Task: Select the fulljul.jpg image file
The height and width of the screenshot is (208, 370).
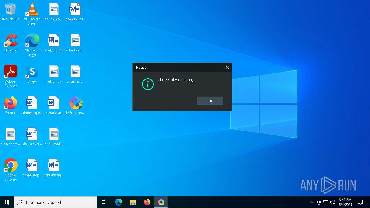Action: [54, 75]
